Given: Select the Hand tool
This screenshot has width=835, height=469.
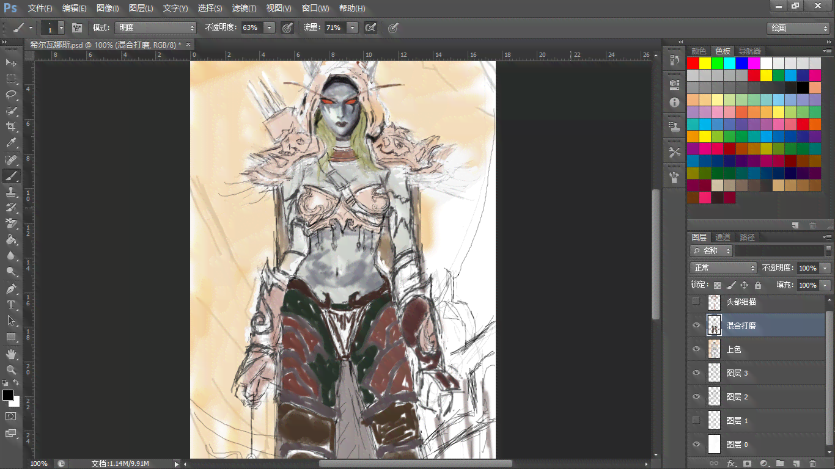Looking at the screenshot, I should pos(11,354).
